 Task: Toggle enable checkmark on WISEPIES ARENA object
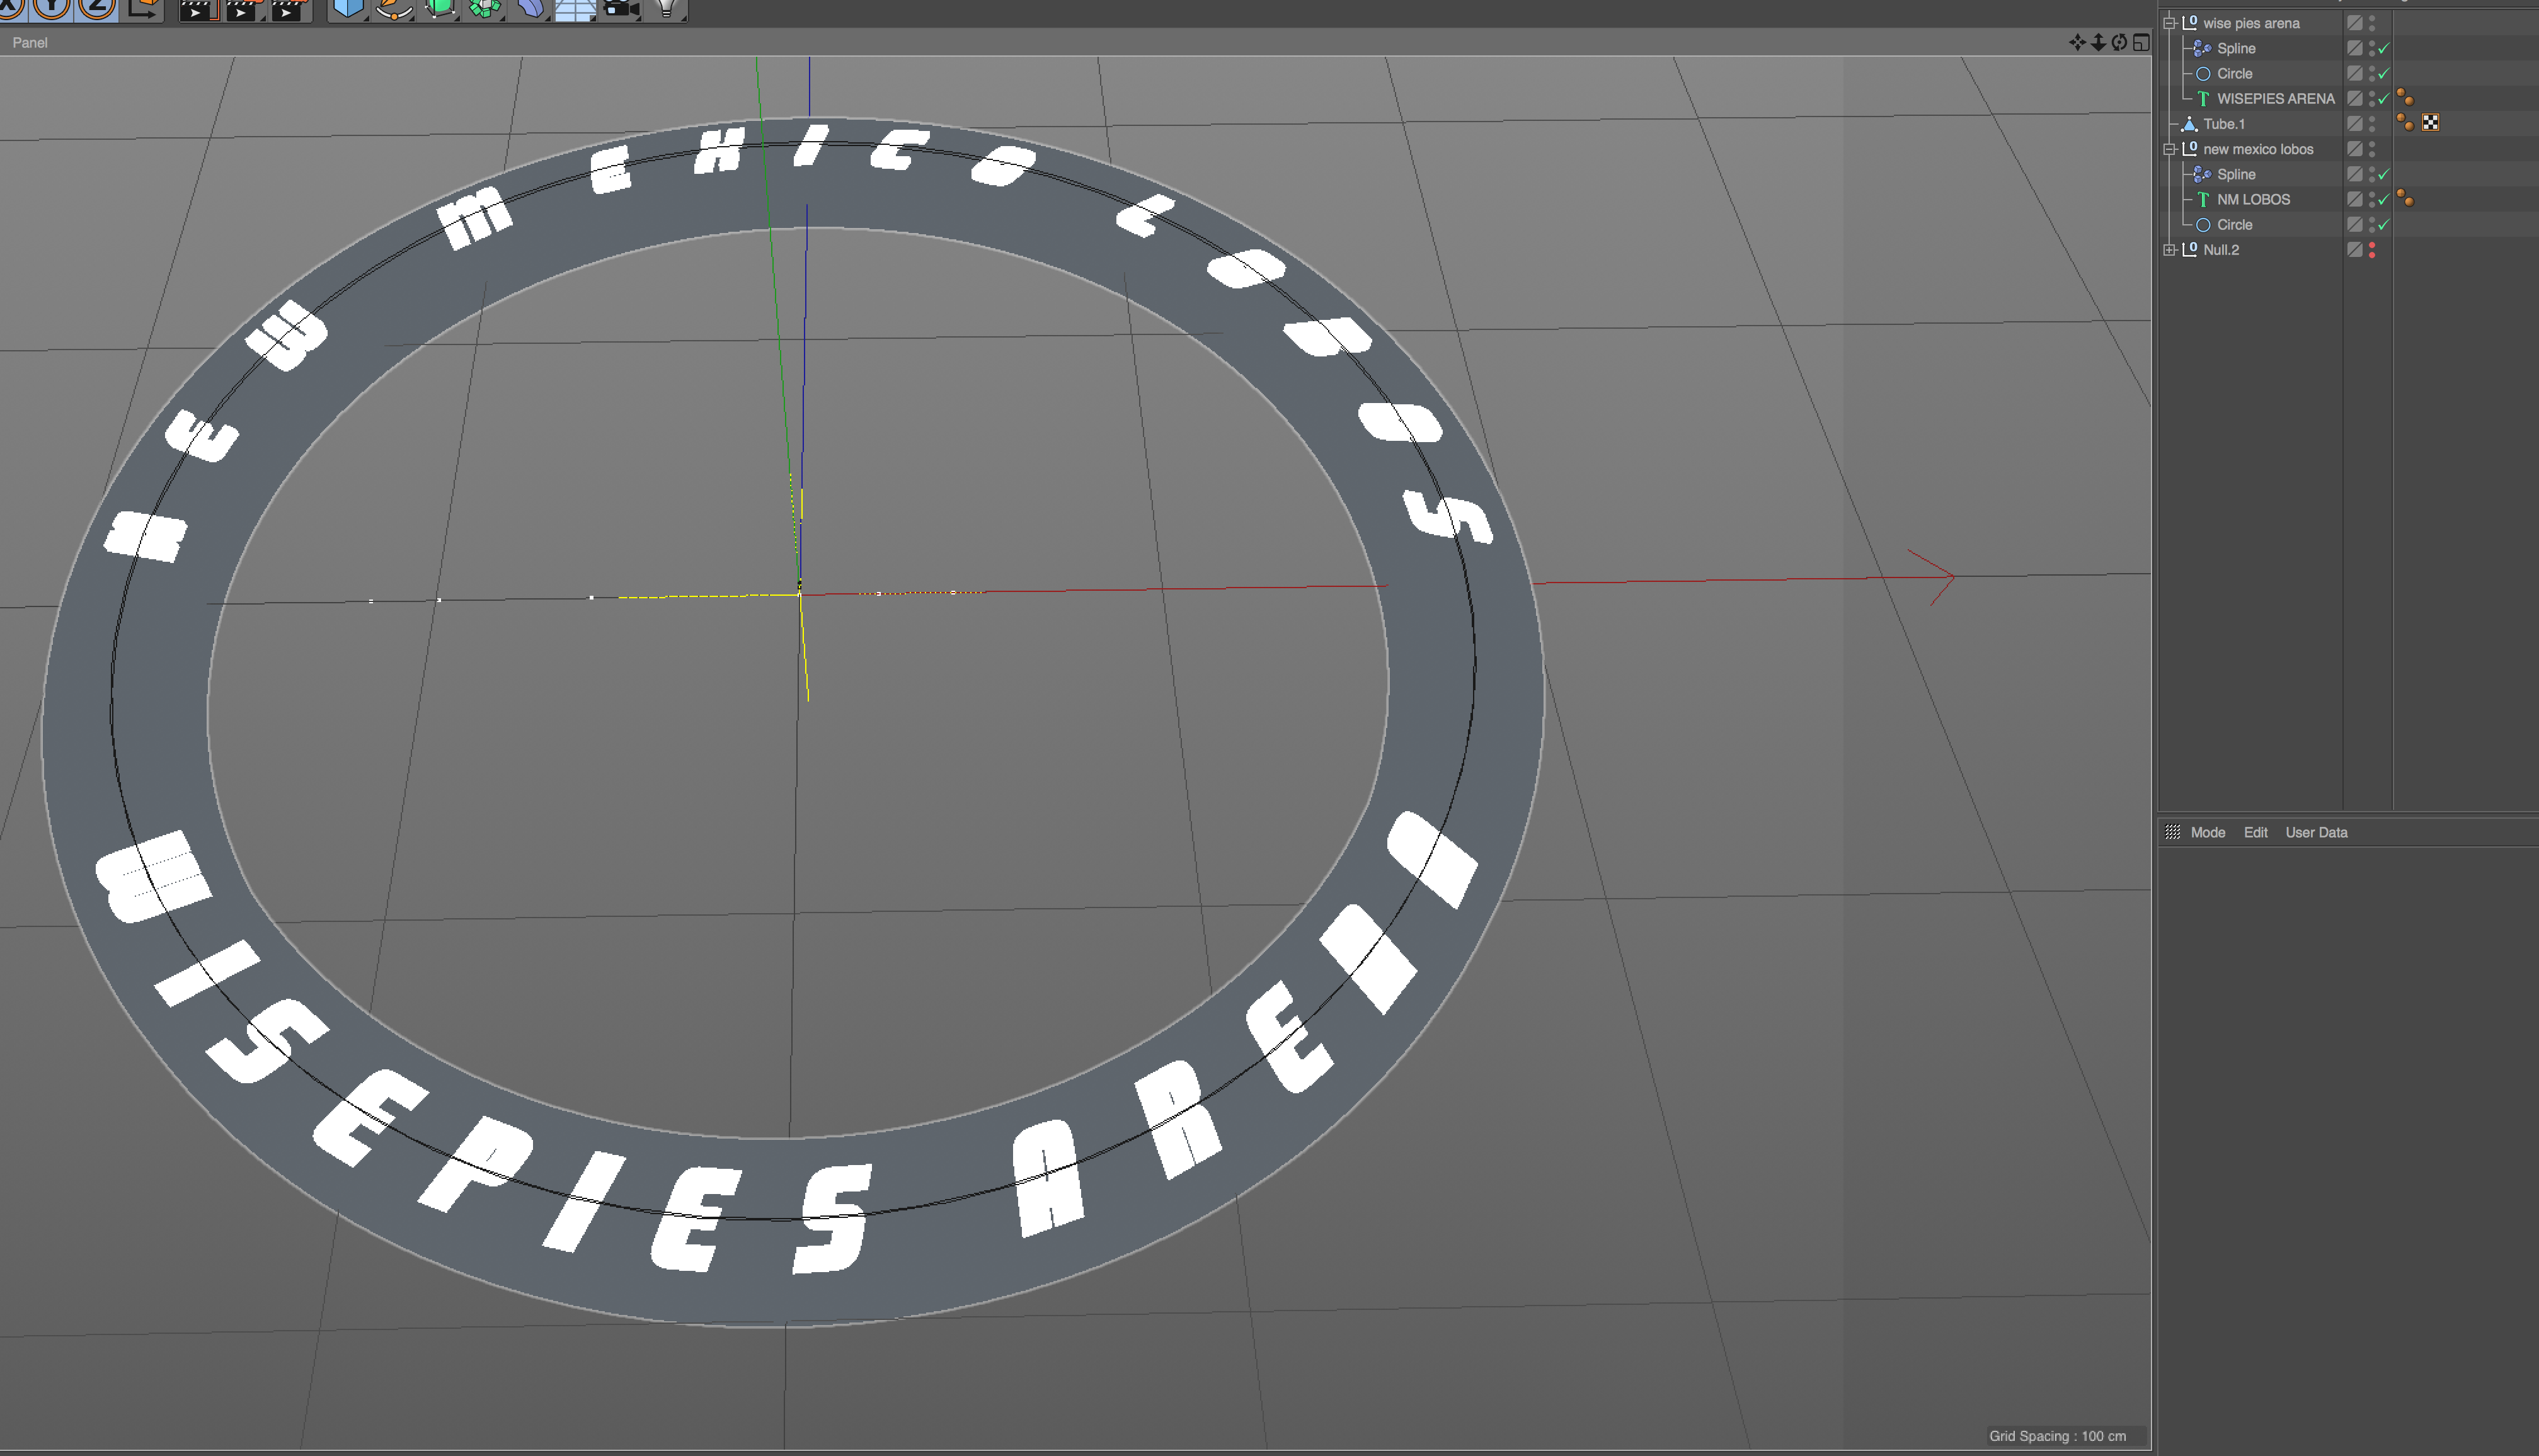coord(2383,99)
